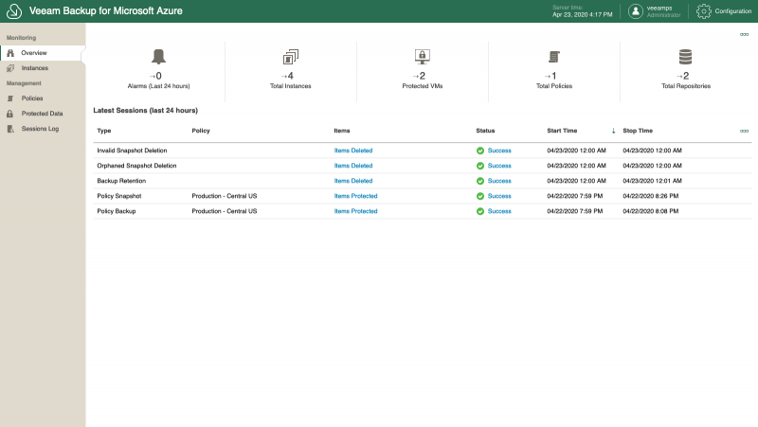758x427 pixels.
Task: Click the Status column header
Action: click(485, 131)
